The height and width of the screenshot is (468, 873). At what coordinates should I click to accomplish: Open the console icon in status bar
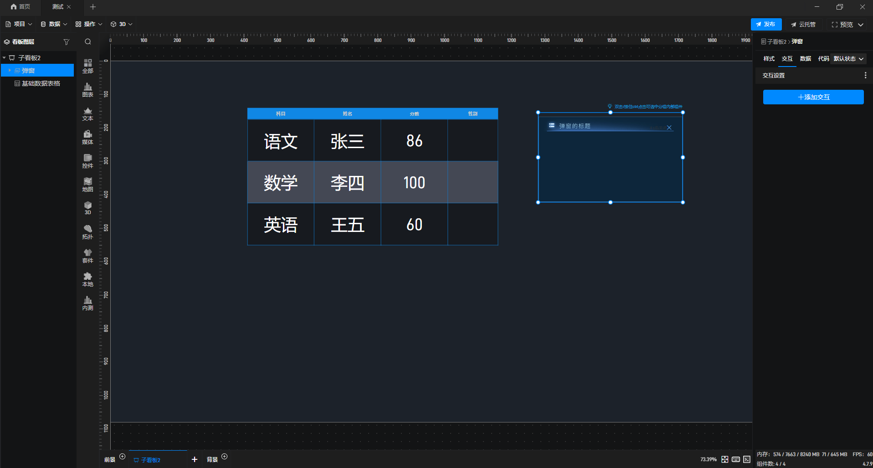click(747, 459)
